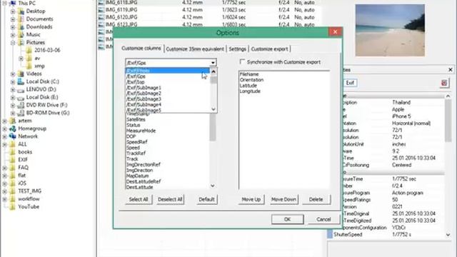Click the Network icon
This screenshot has width=457, height=257.
[x=13, y=136]
